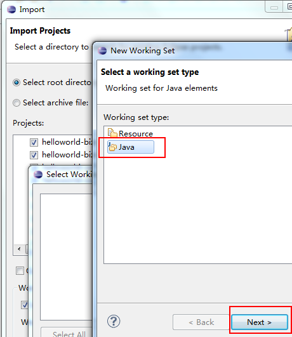Select the Resource working set type
Image resolution: width=292 pixels, height=337 pixels.
point(130,134)
